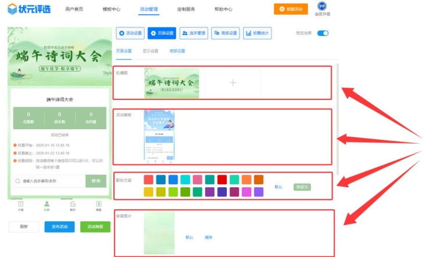Tap the first 介绍 icon in preview navigation

(20, 204)
